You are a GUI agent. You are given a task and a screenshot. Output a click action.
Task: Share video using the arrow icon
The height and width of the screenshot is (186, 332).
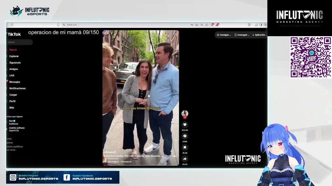(185, 159)
